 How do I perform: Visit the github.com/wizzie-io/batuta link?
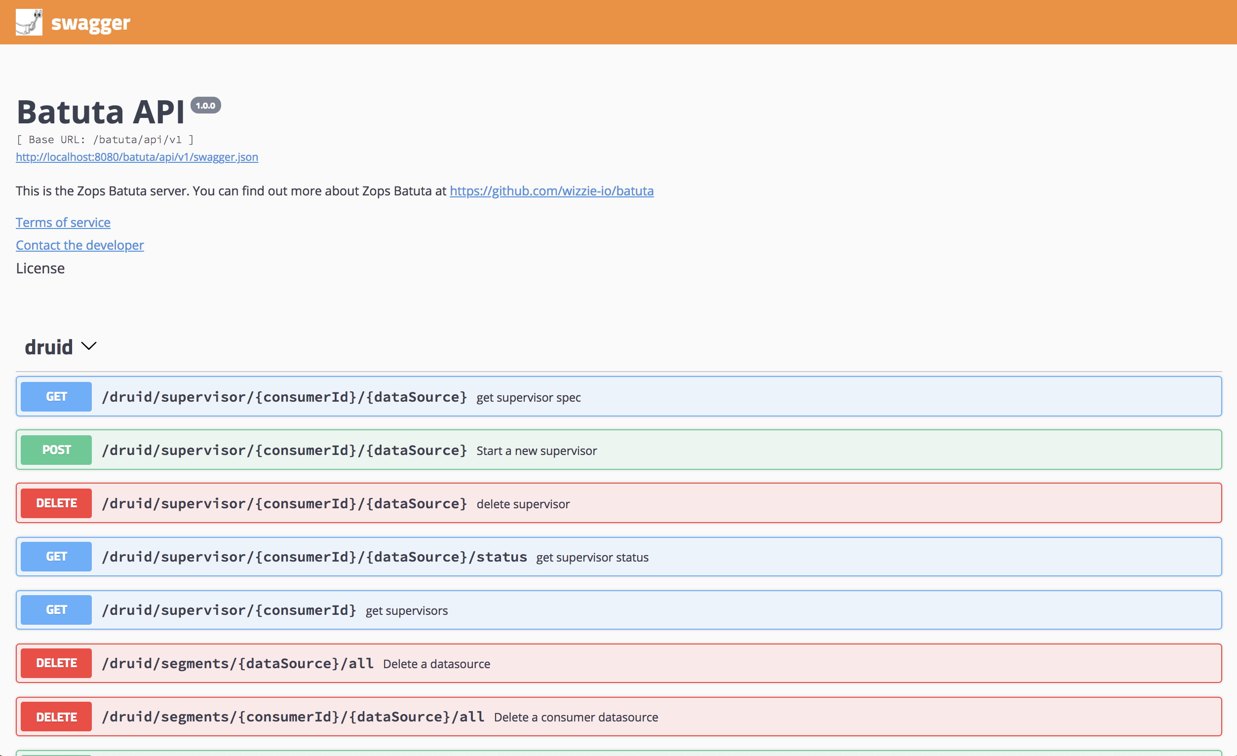pos(552,191)
